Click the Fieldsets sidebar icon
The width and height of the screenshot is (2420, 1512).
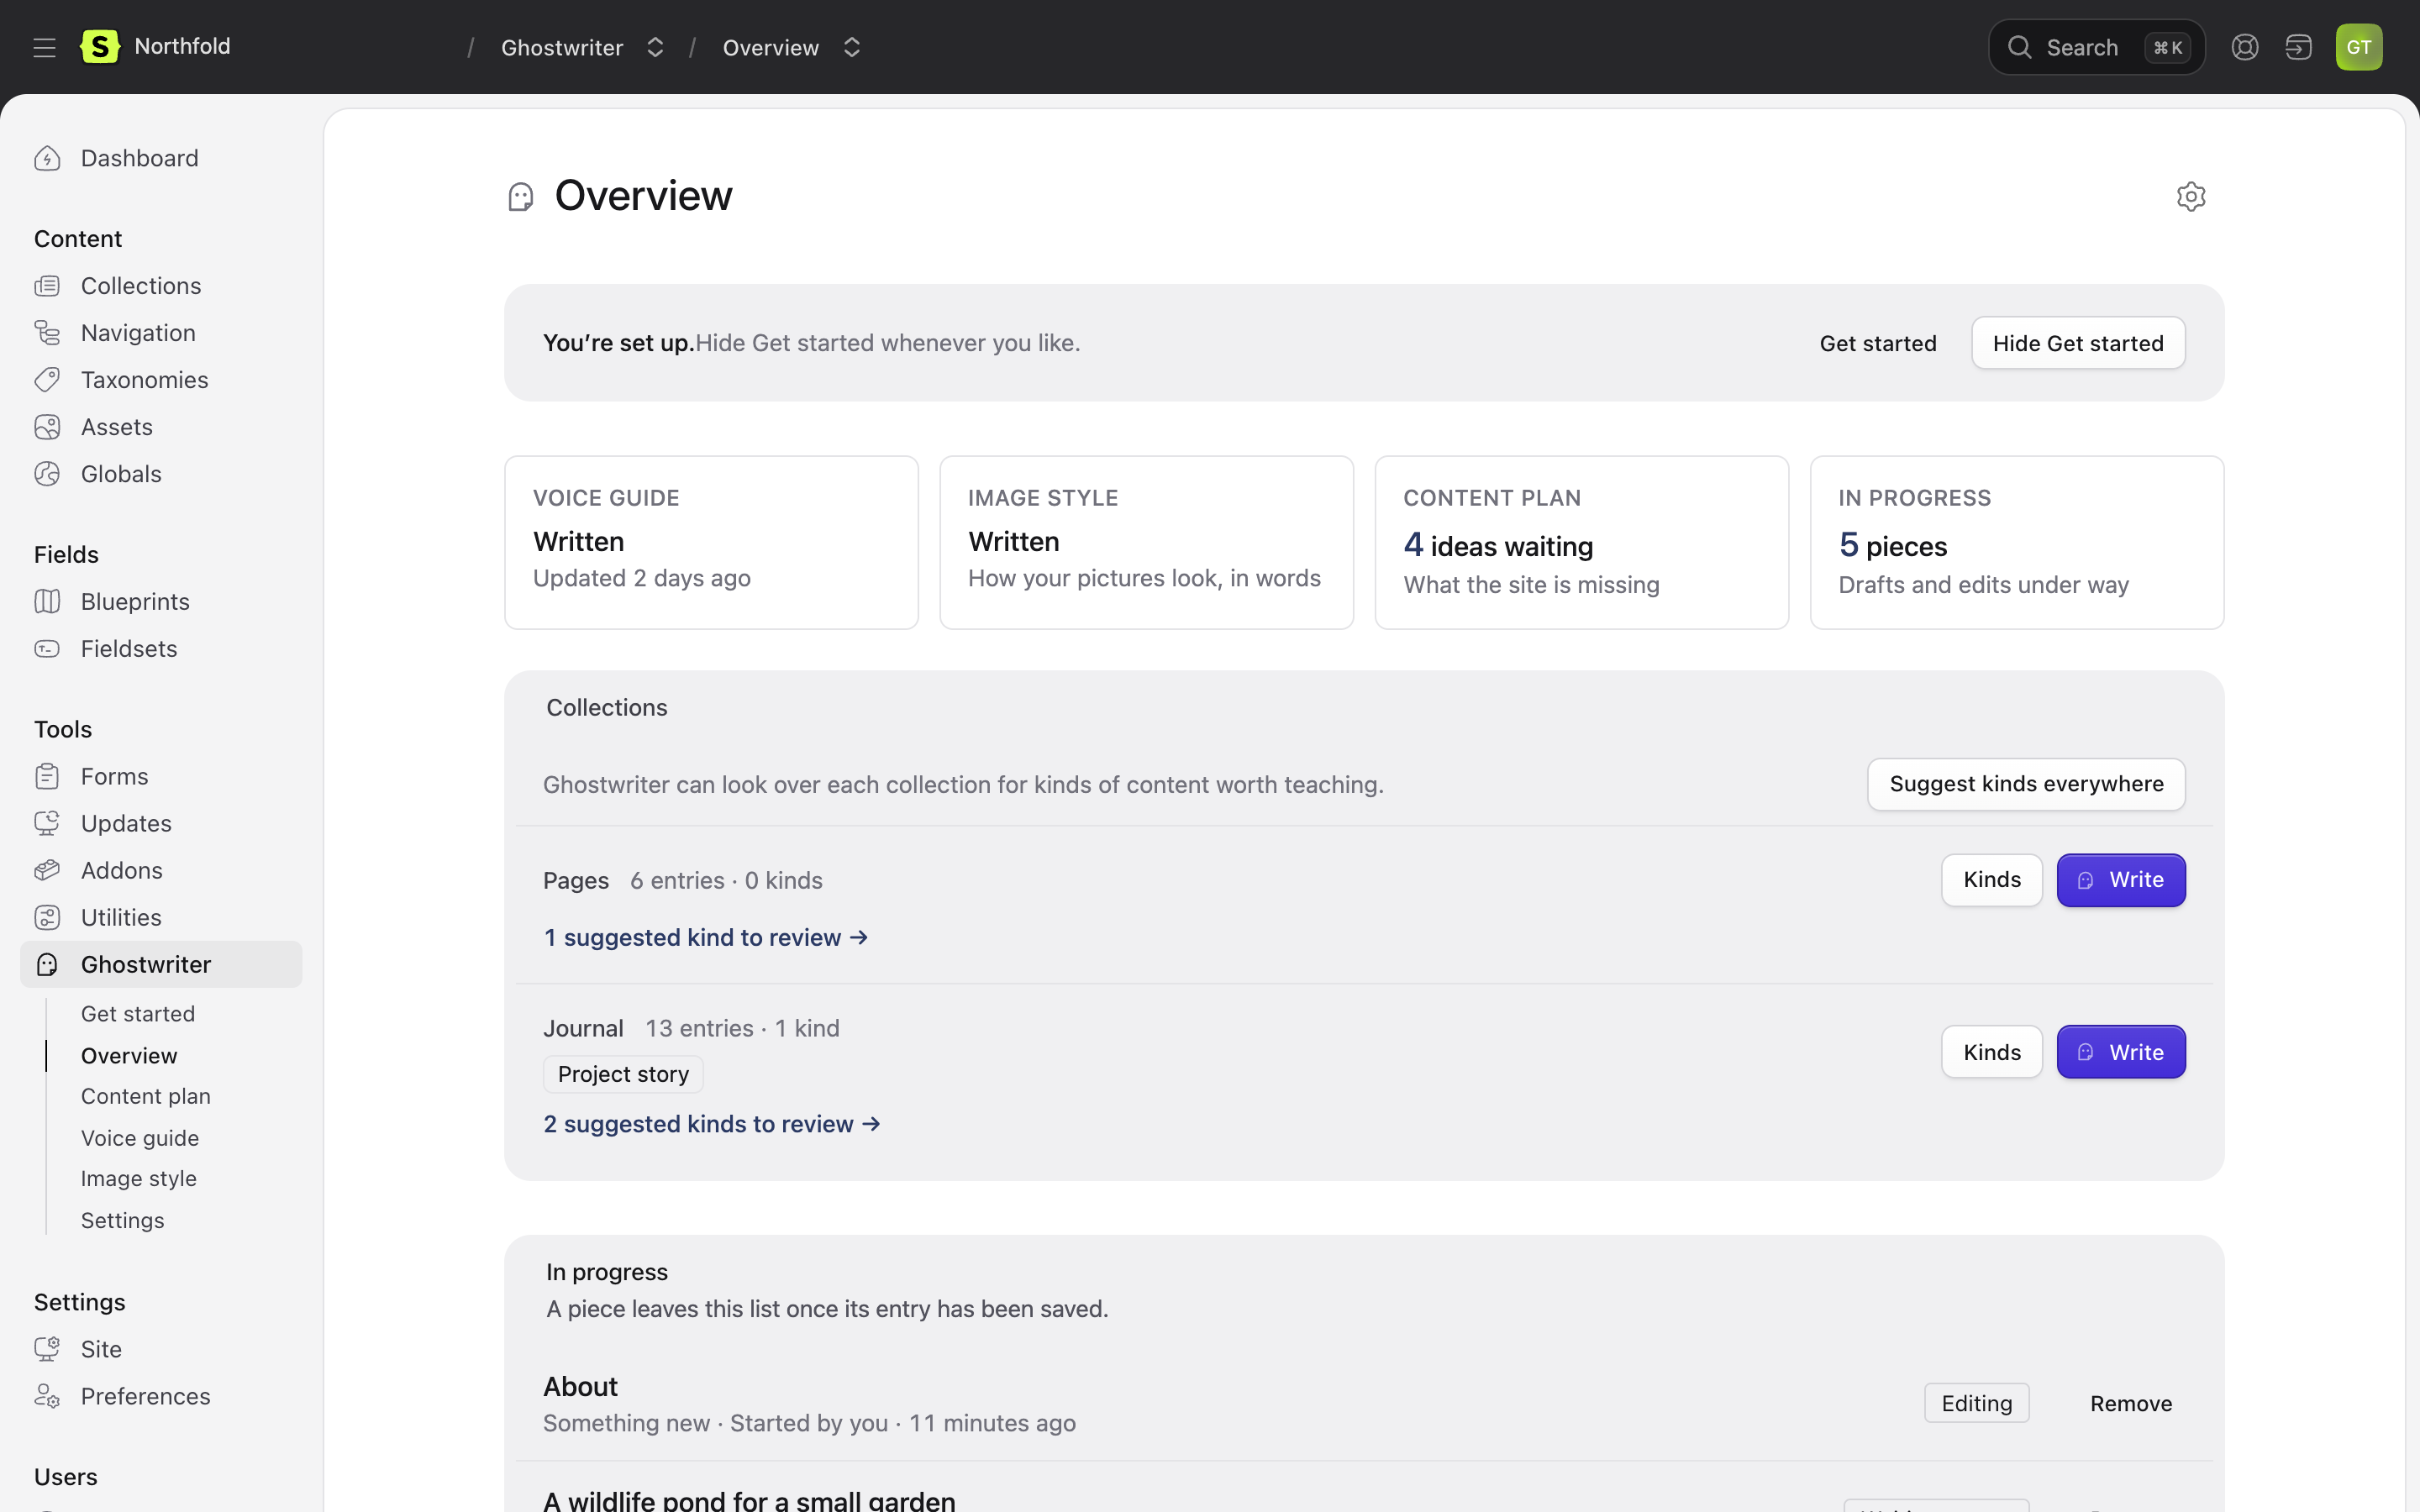(47, 649)
